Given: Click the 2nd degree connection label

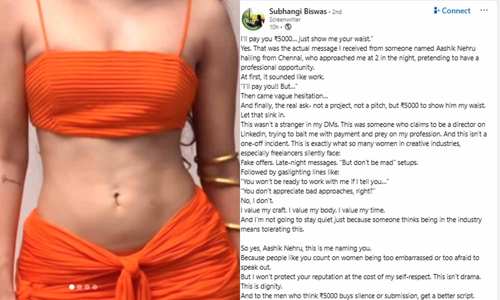Looking at the screenshot, I should click(x=337, y=12).
